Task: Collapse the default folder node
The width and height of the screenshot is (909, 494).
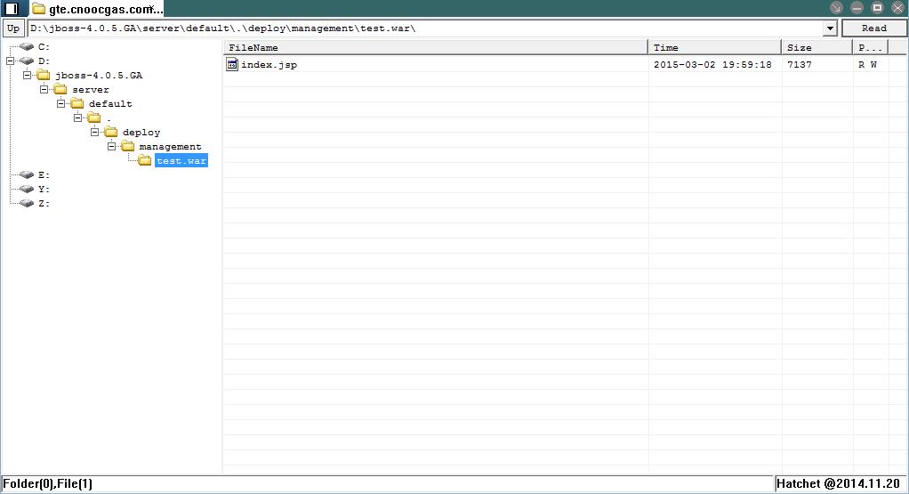Action: click(60, 104)
